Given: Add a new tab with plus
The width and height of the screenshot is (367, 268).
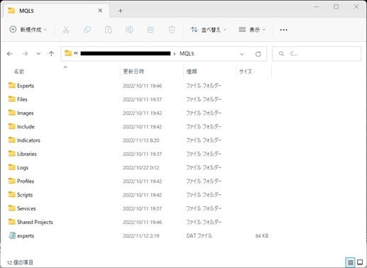Looking at the screenshot, I should 121,11.
